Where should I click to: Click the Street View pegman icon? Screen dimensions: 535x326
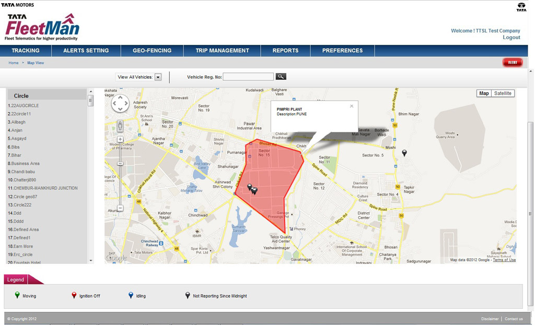tap(120, 126)
